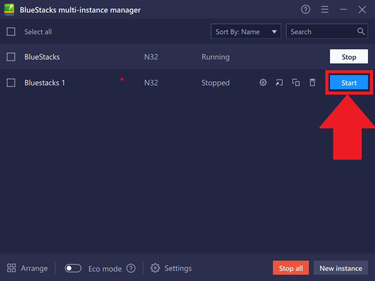Image resolution: width=375 pixels, height=281 pixels.
Task: Open the Settings label at the bottom
Action: point(178,268)
